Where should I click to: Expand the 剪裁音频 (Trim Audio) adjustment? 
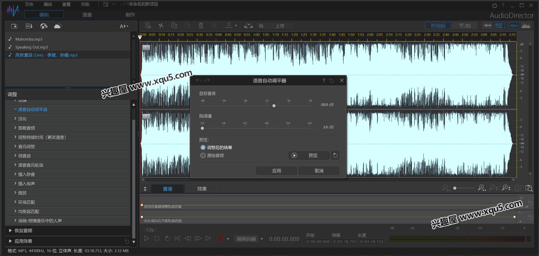click(15, 128)
